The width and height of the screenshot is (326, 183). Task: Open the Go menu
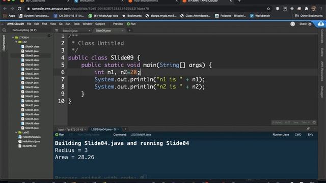coord(61,24)
